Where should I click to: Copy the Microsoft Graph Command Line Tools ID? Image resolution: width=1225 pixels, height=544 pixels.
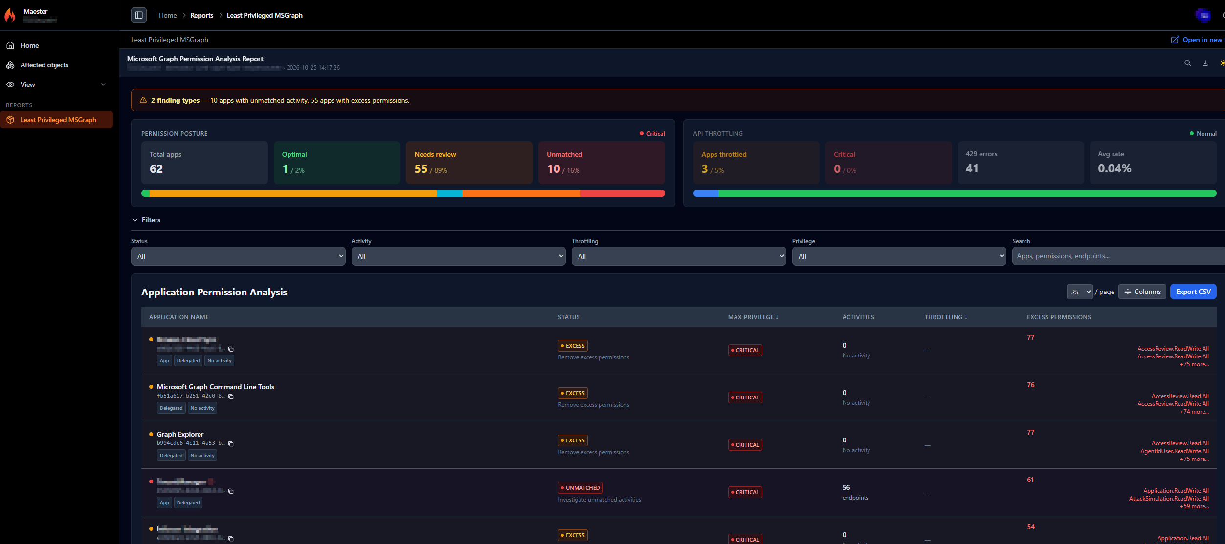tap(231, 397)
